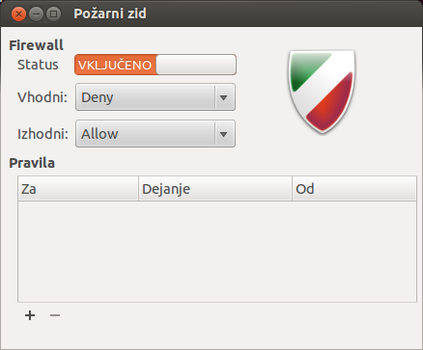423x350 pixels.
Task: Click the Vhodni dropdown arrow
Action: 224,97
